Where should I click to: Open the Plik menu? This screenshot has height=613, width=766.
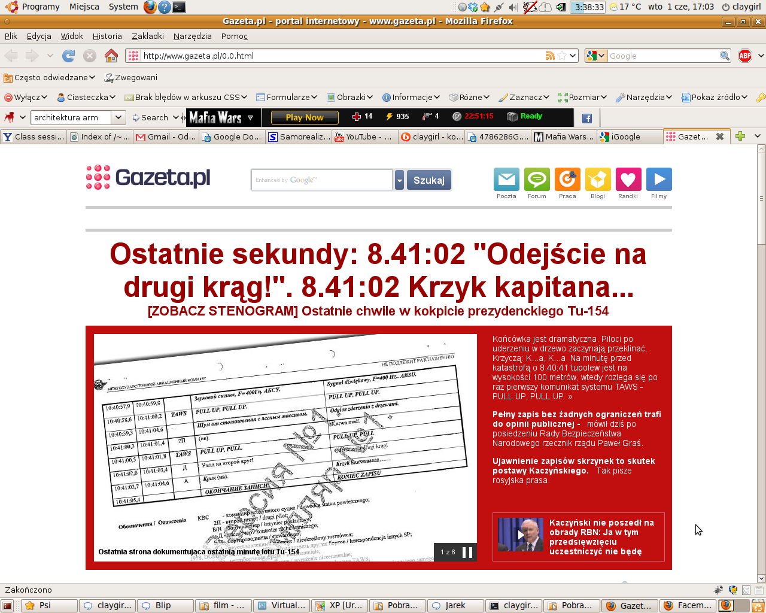point(11,36)
